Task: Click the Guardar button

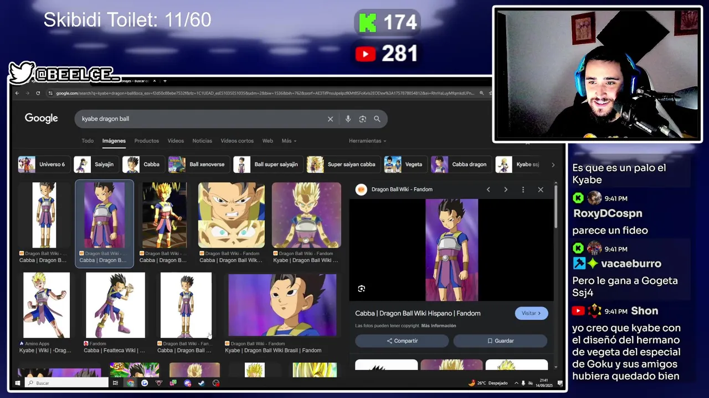Action: pyautogui.click(x=500, y=341)
